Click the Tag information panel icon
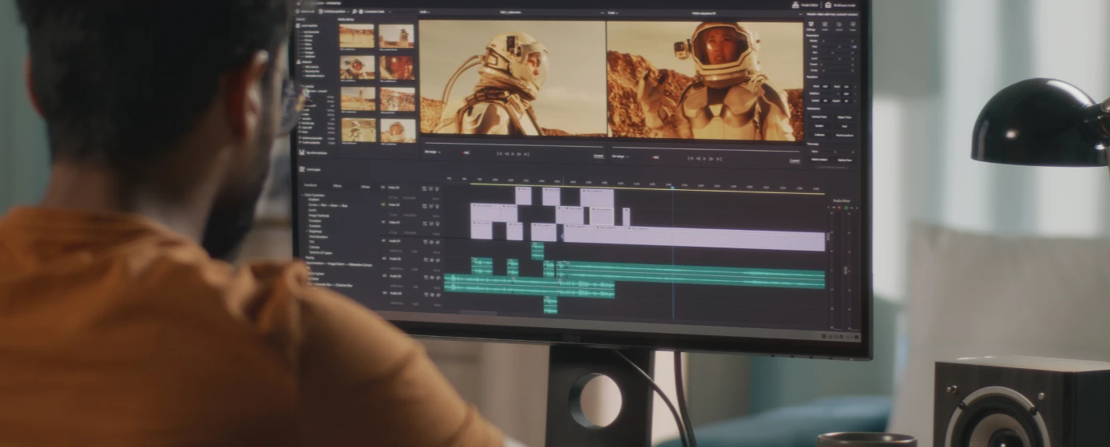The image size is (1110, 447). point(301,152)
